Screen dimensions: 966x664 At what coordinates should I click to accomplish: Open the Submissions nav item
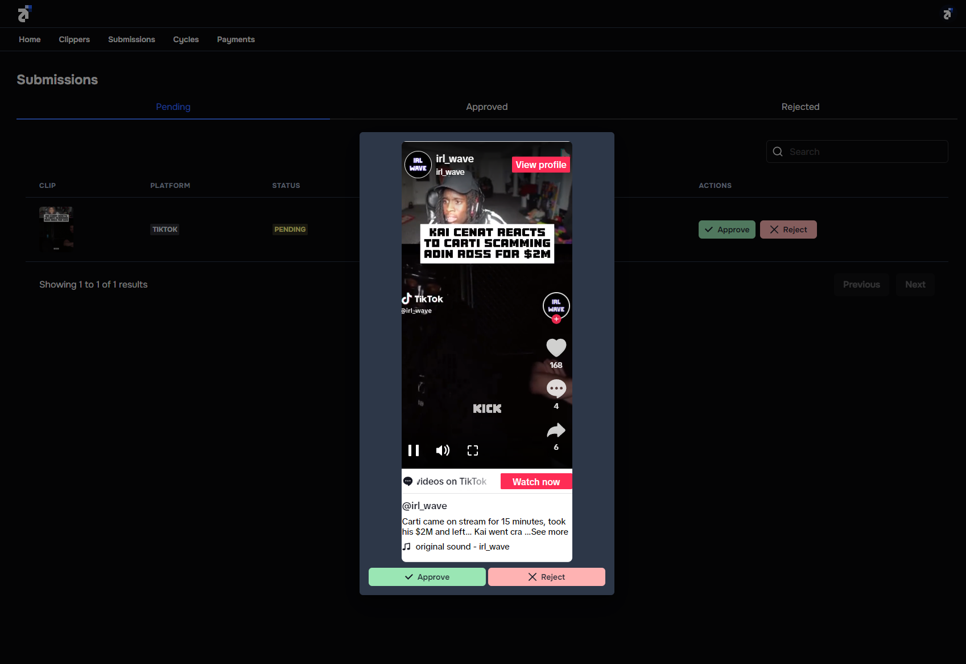pos(131,39)
